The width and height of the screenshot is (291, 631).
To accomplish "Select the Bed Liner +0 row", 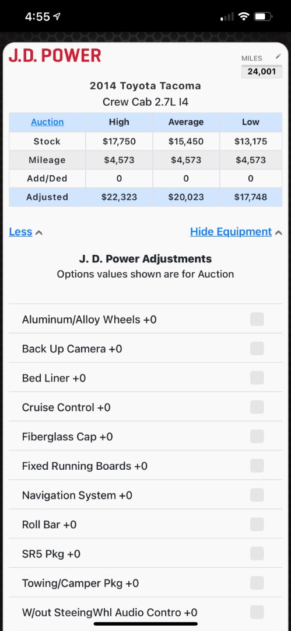I will tap(146, 377).
